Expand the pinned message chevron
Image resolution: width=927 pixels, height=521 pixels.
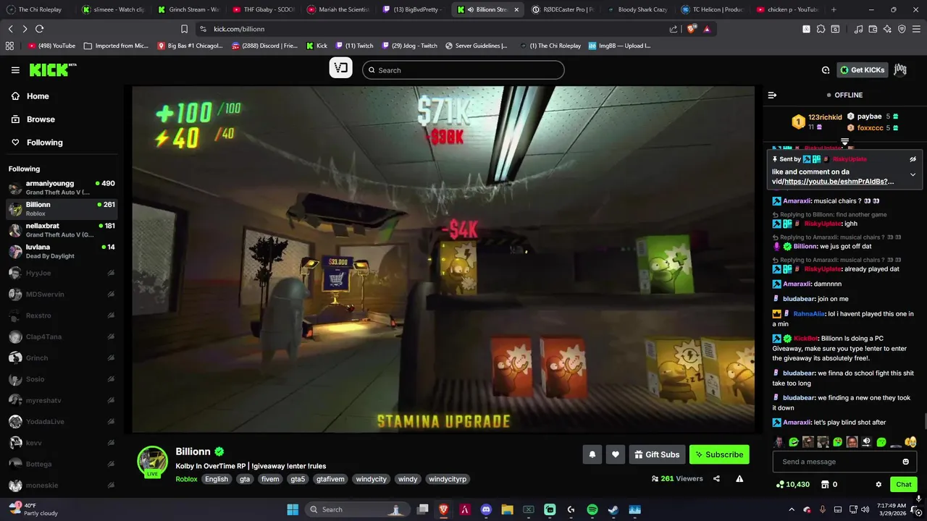tap(913, 174)
